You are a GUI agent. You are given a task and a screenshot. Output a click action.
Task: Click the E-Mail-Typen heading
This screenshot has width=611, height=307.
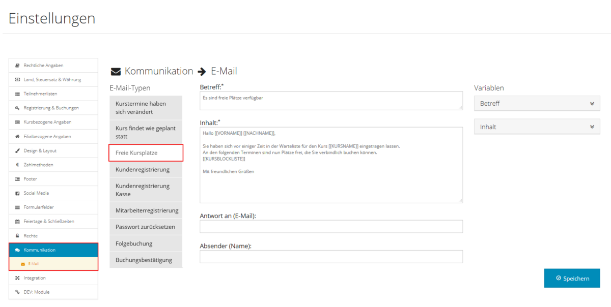point(130,88)
